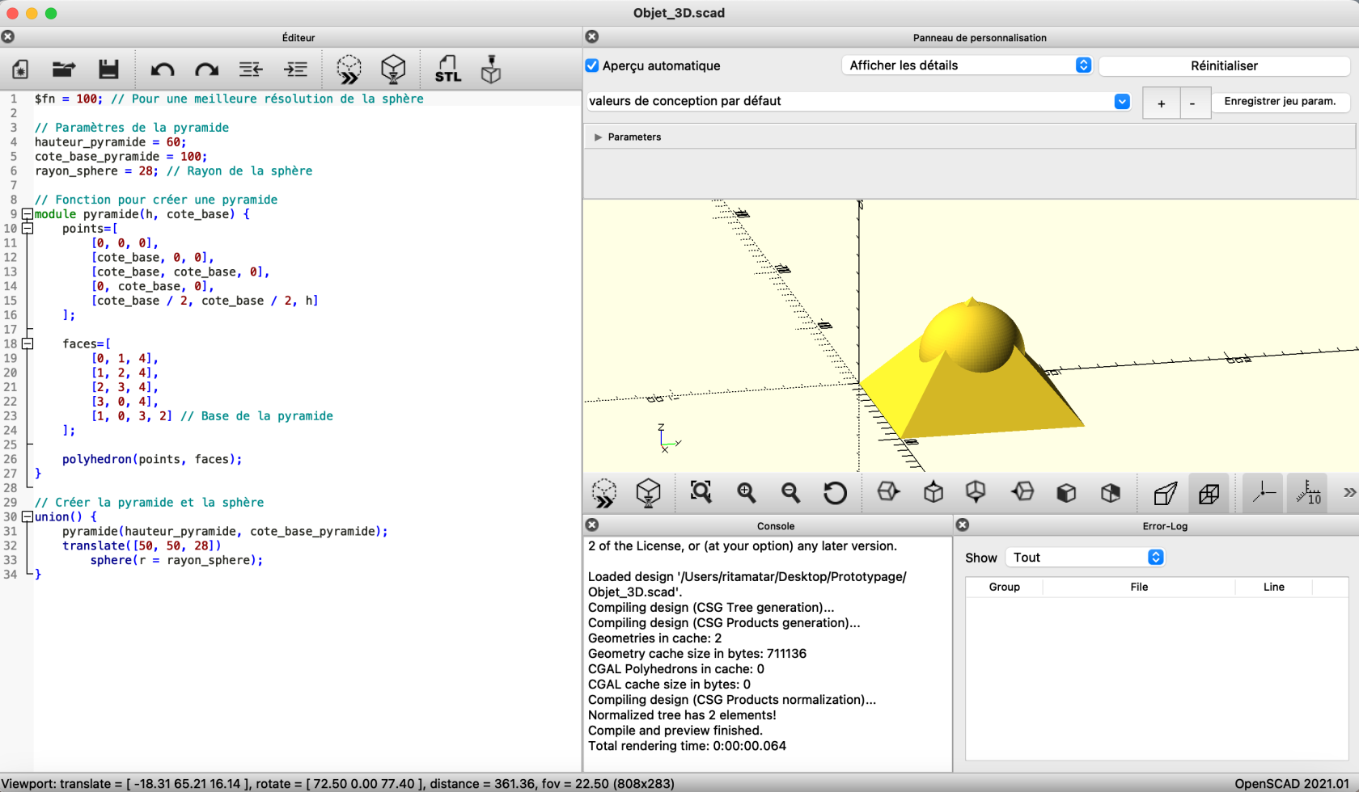Viewport: 1359px width, 792px height.
Task: Send the design to the 3D printer
Action: point(491,70)
